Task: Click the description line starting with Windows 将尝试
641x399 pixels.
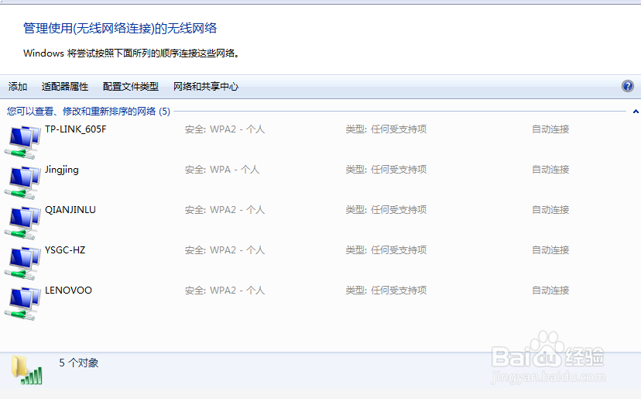Action: [131, 53]
